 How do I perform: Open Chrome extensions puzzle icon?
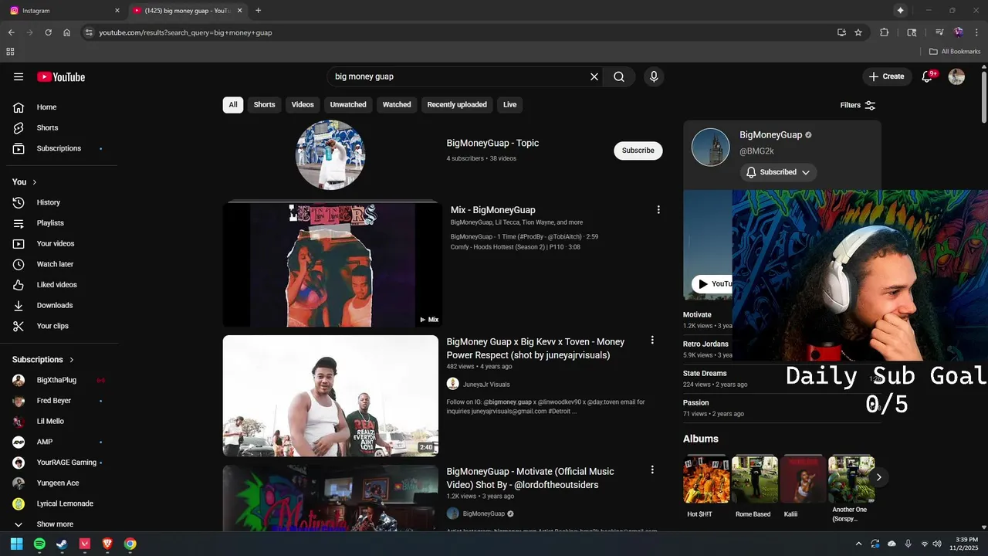(885, 32)
